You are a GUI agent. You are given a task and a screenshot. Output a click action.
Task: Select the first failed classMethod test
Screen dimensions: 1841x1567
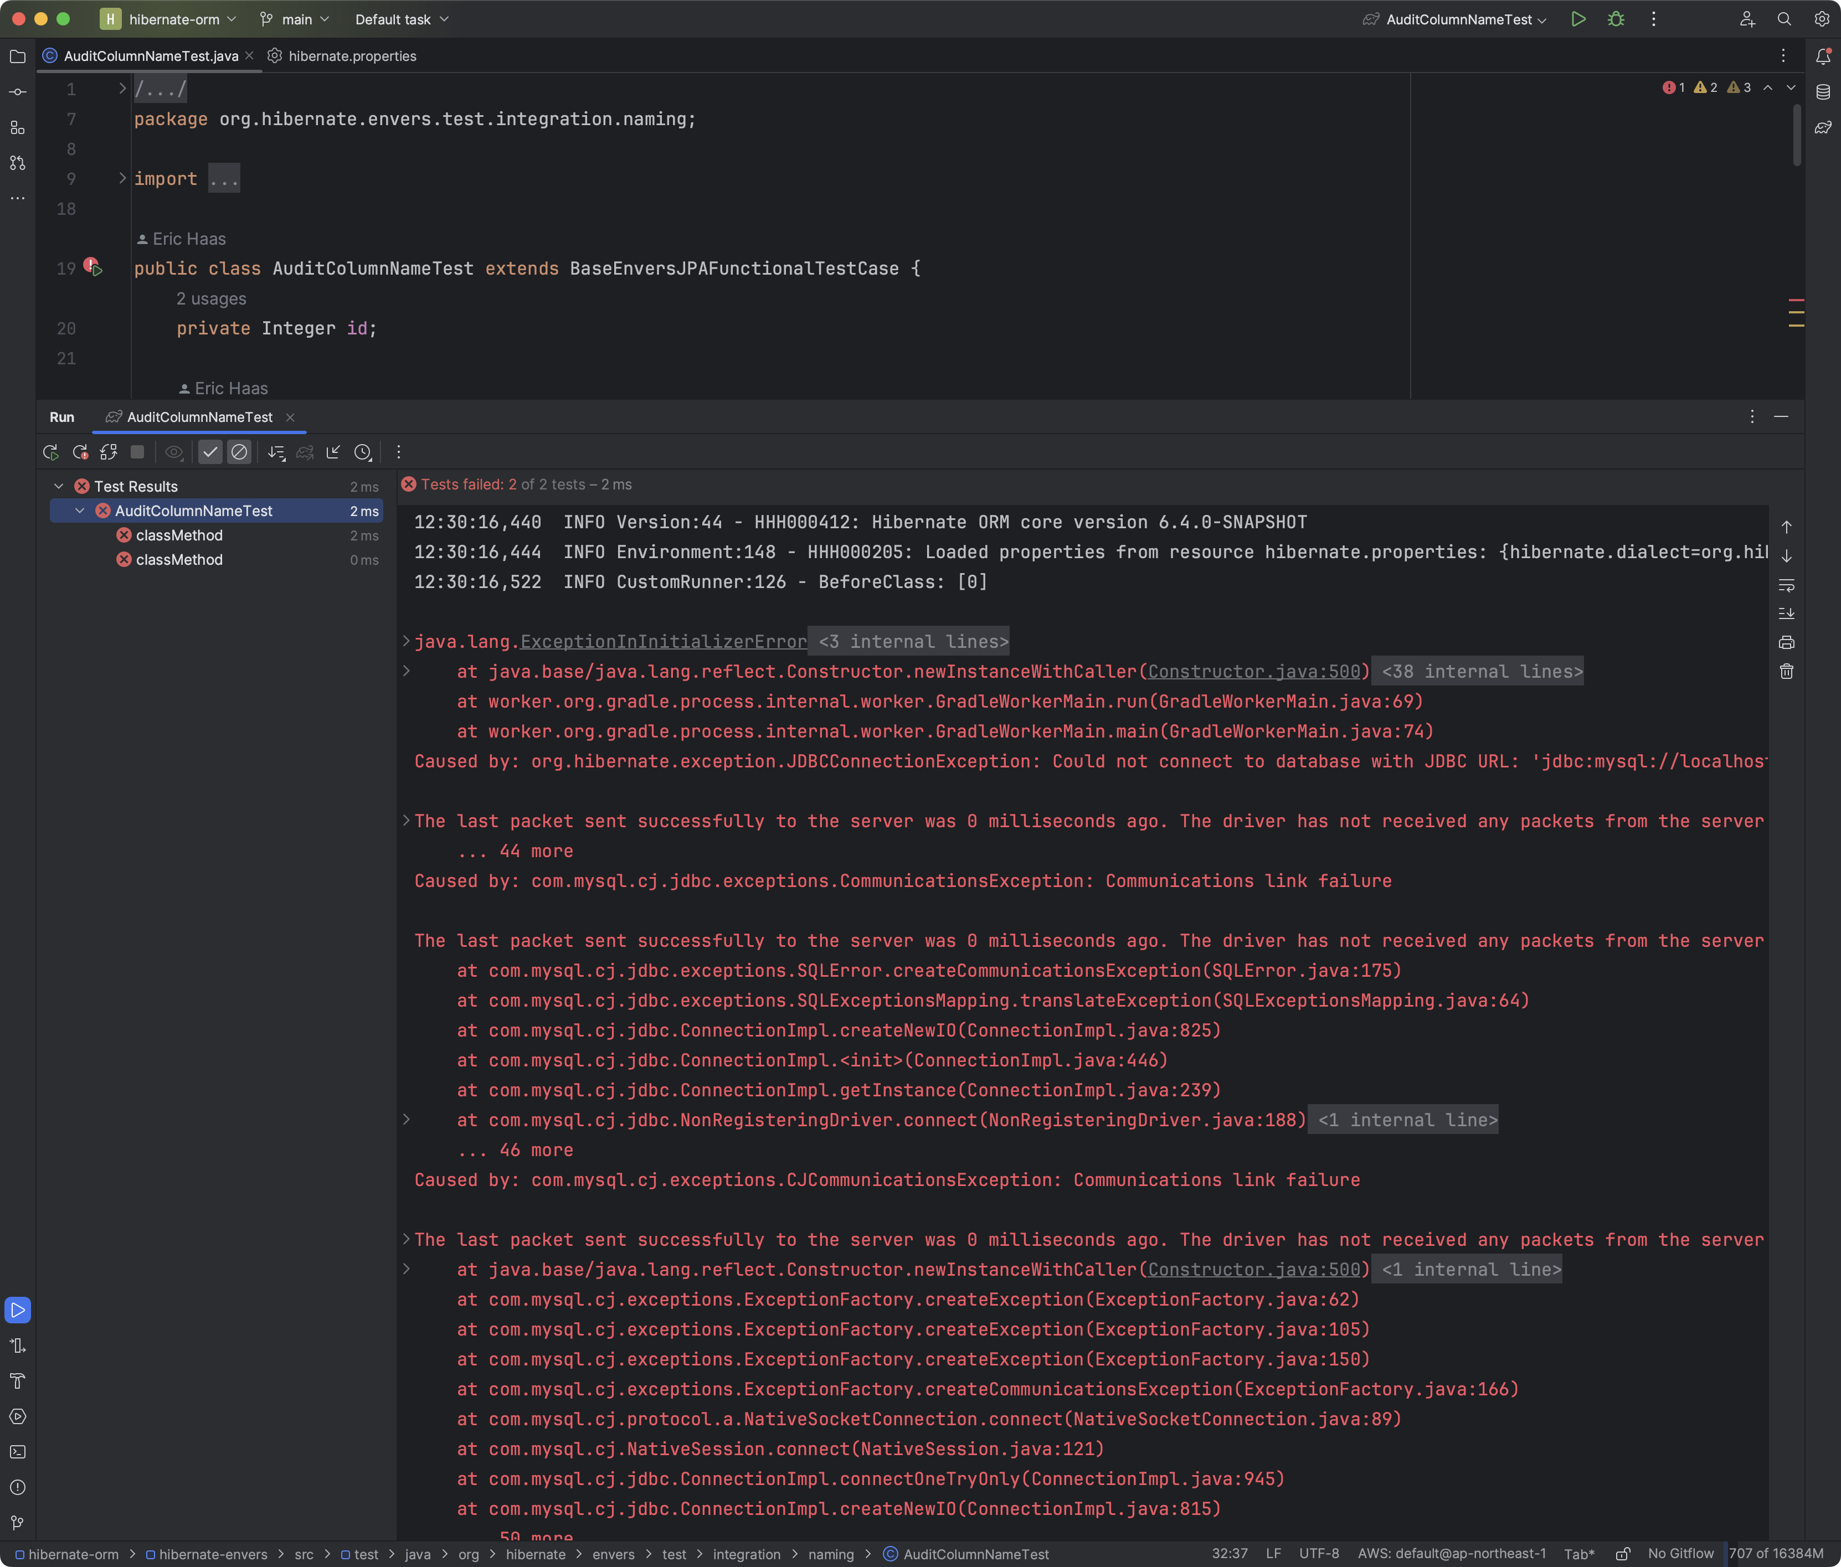[x=178, y=535]
